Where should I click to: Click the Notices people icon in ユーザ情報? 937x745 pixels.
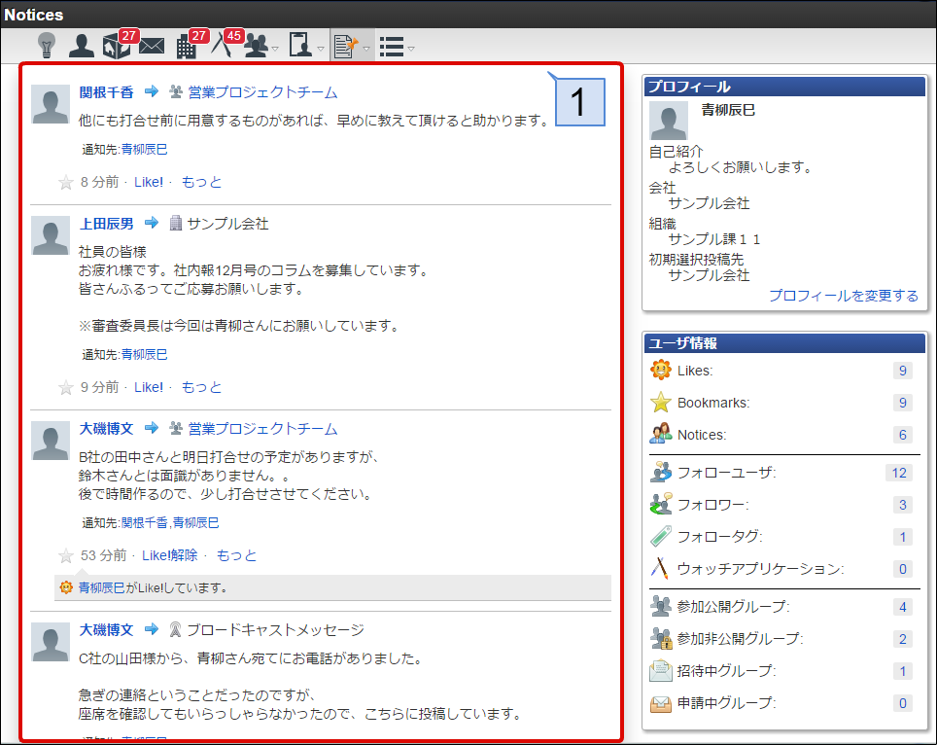(661, 434)
